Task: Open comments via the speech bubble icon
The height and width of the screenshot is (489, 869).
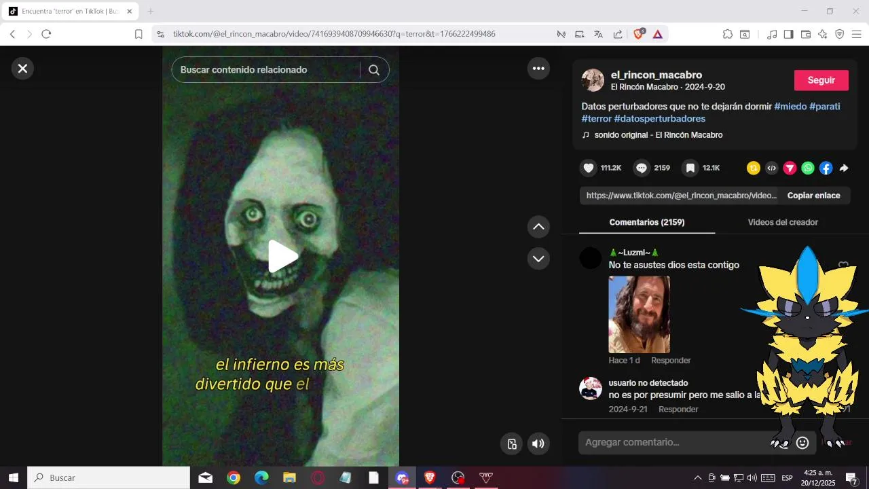Action: [642, 168]
